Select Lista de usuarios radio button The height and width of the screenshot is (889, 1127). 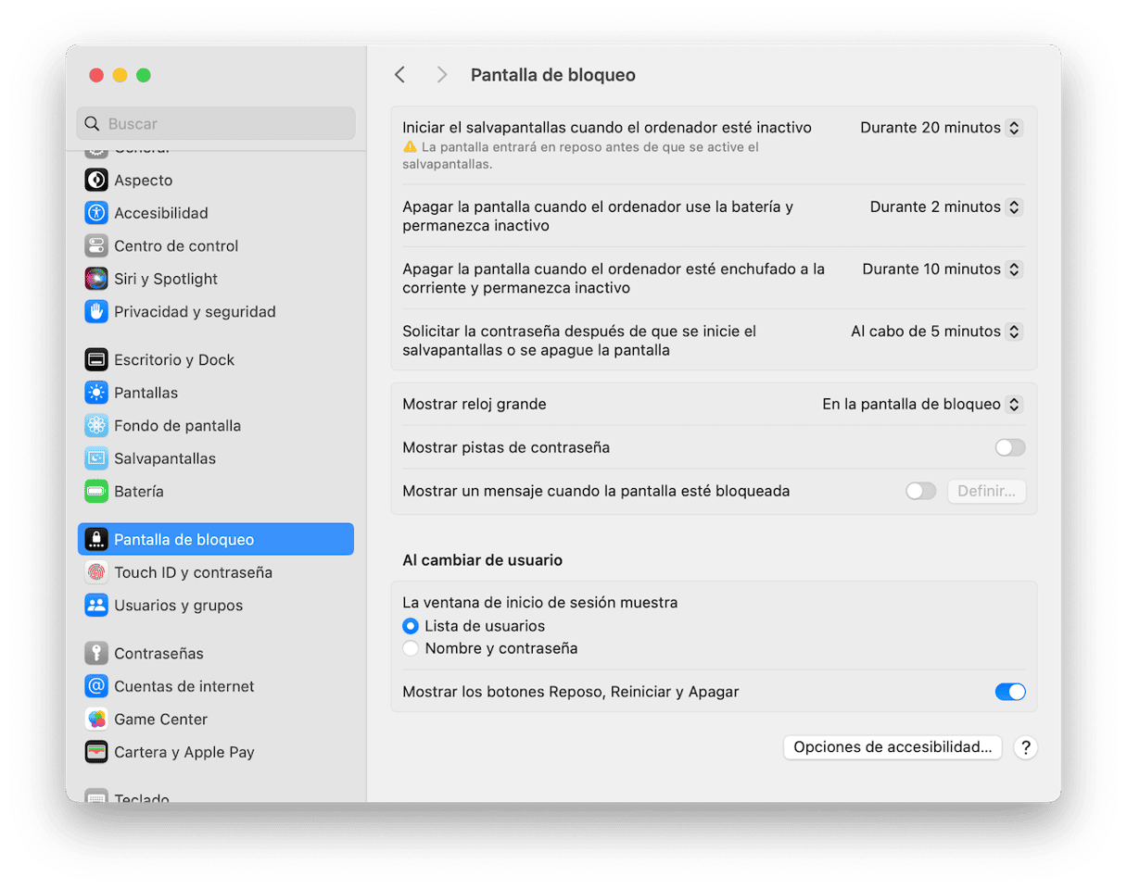click(x=411, y=626)
